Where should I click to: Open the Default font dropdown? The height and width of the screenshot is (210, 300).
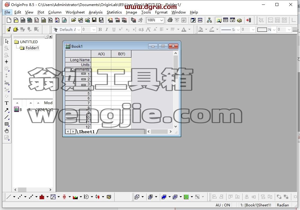pyautogui.click(x=79, y=30)
